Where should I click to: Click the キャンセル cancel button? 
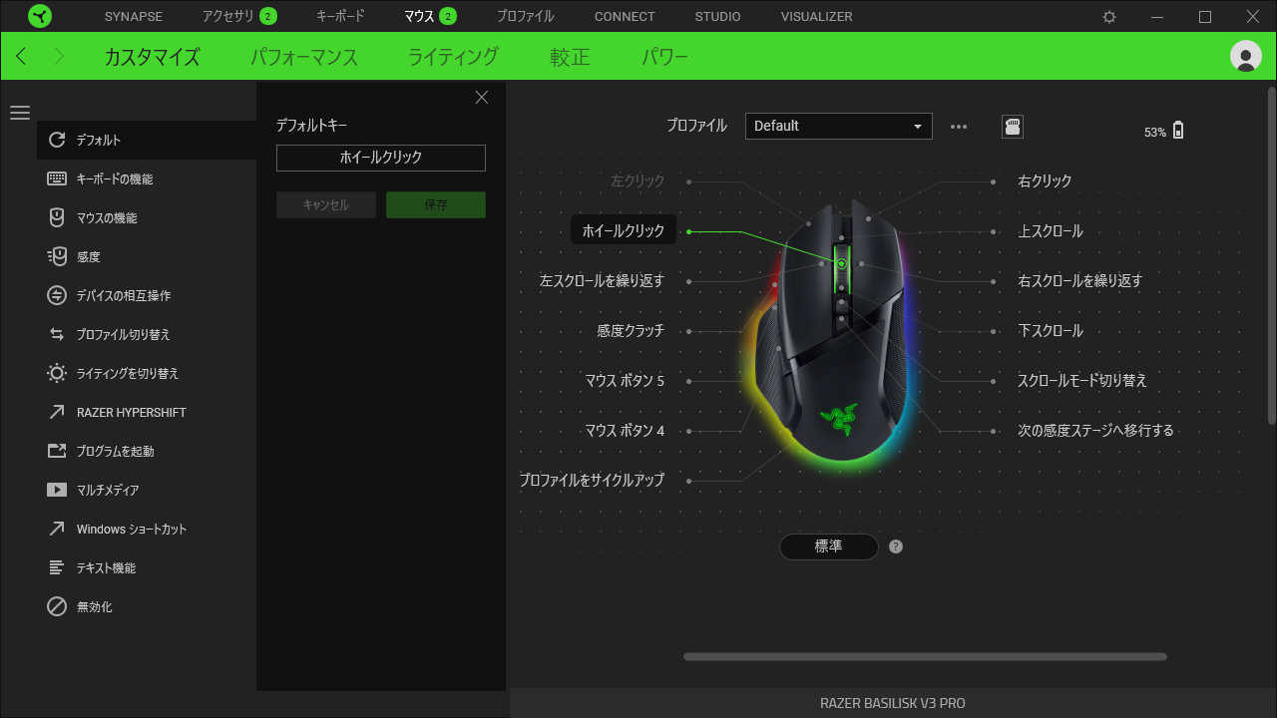pyautogui.click(x=326, y=205)
